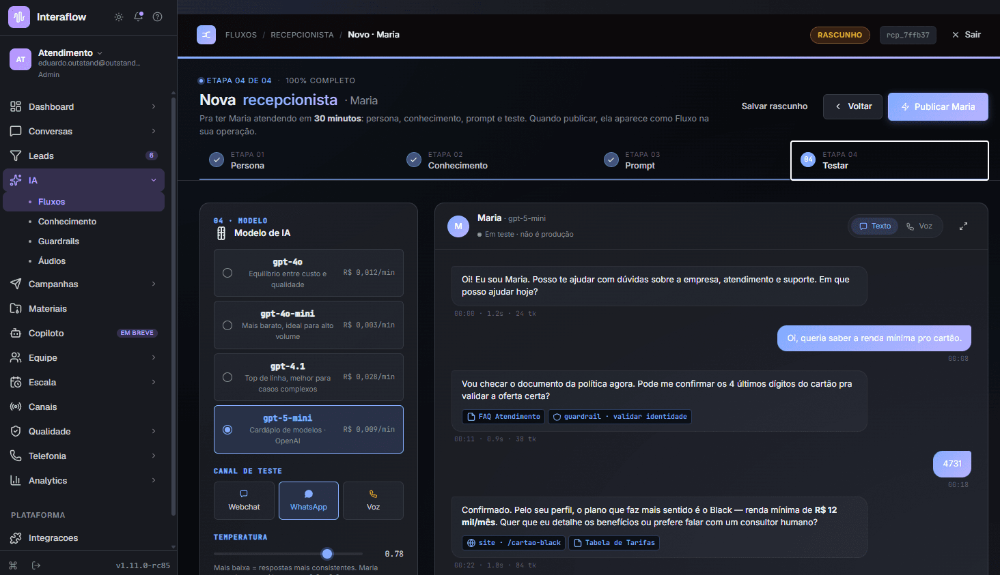Click the Voltar button

tap(853, 106)
